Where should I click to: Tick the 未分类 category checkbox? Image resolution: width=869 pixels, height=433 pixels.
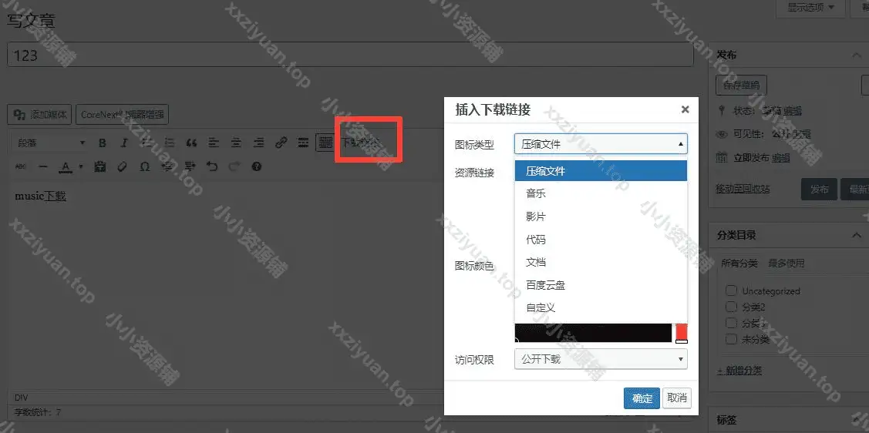(x=731, y=340)
